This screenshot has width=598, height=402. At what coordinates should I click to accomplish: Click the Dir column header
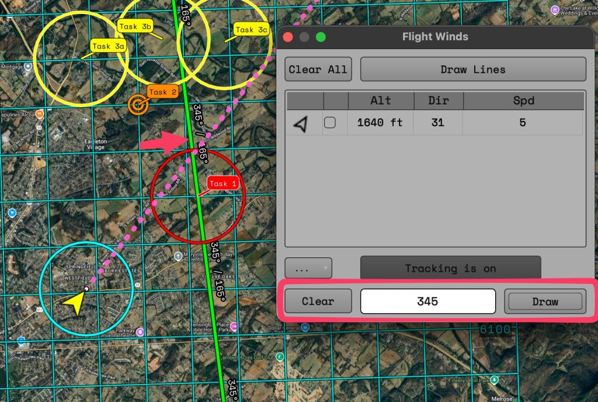coord(438,100)
